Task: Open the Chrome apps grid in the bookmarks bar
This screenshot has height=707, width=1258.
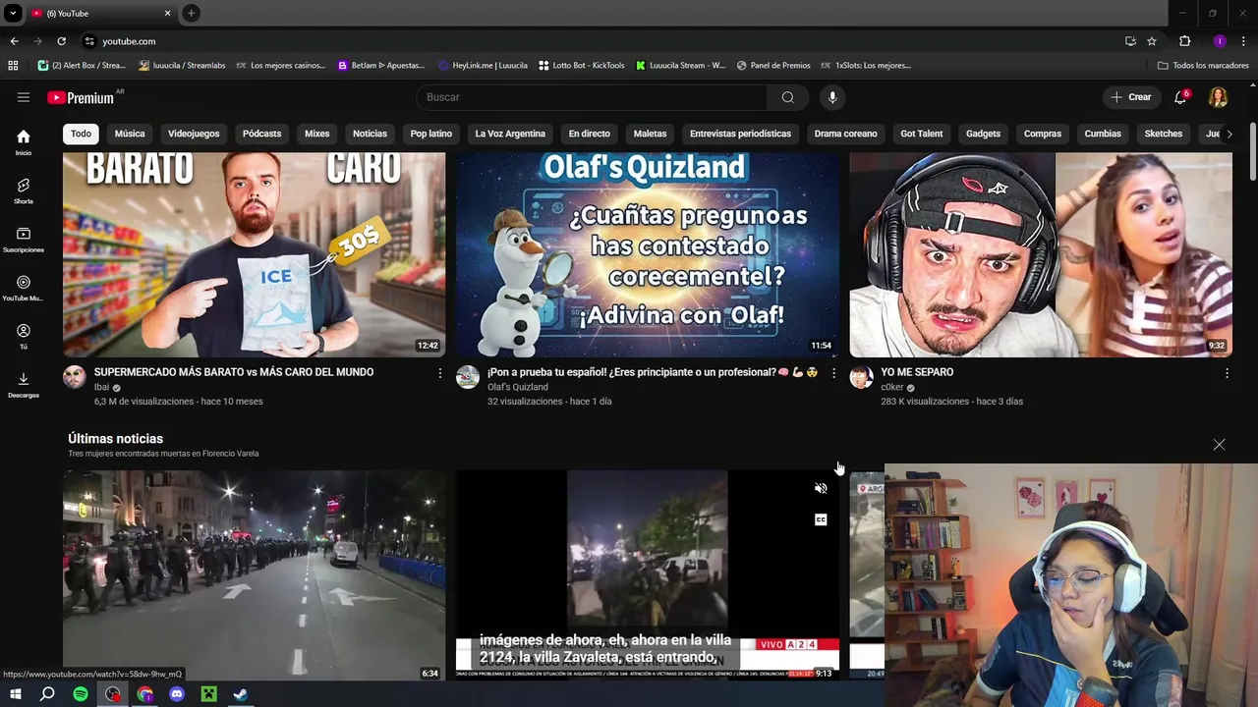Action: (x=13, y=66)
